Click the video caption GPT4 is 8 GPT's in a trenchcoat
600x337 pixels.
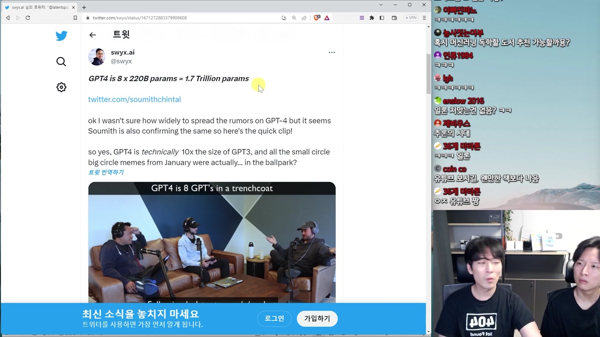pyautogui.click(x=212, y=189)
